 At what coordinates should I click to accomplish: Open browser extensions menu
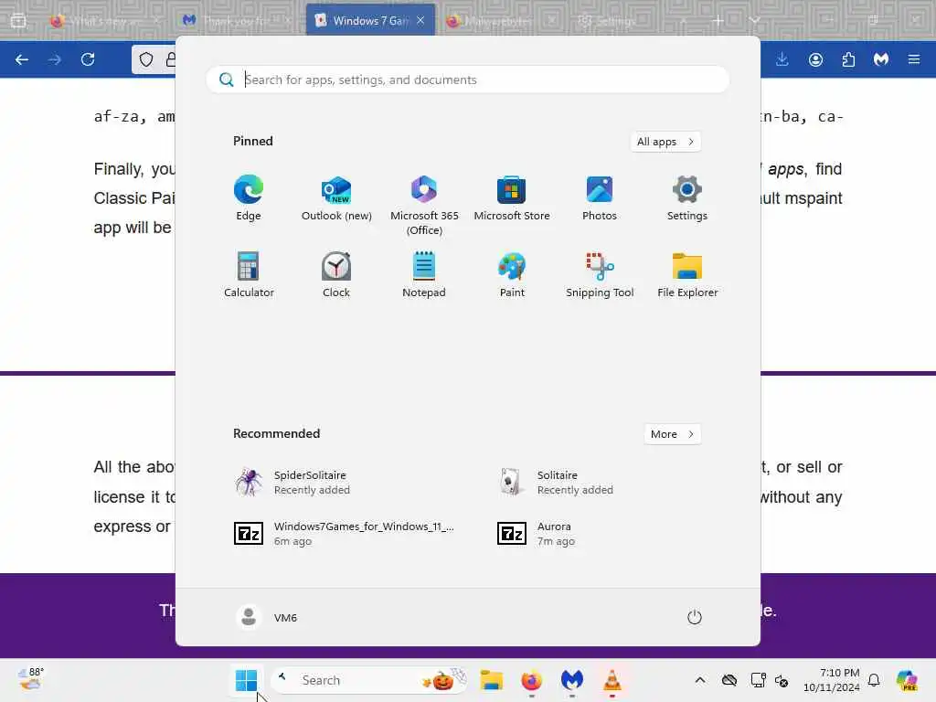[x=848, y=59]
